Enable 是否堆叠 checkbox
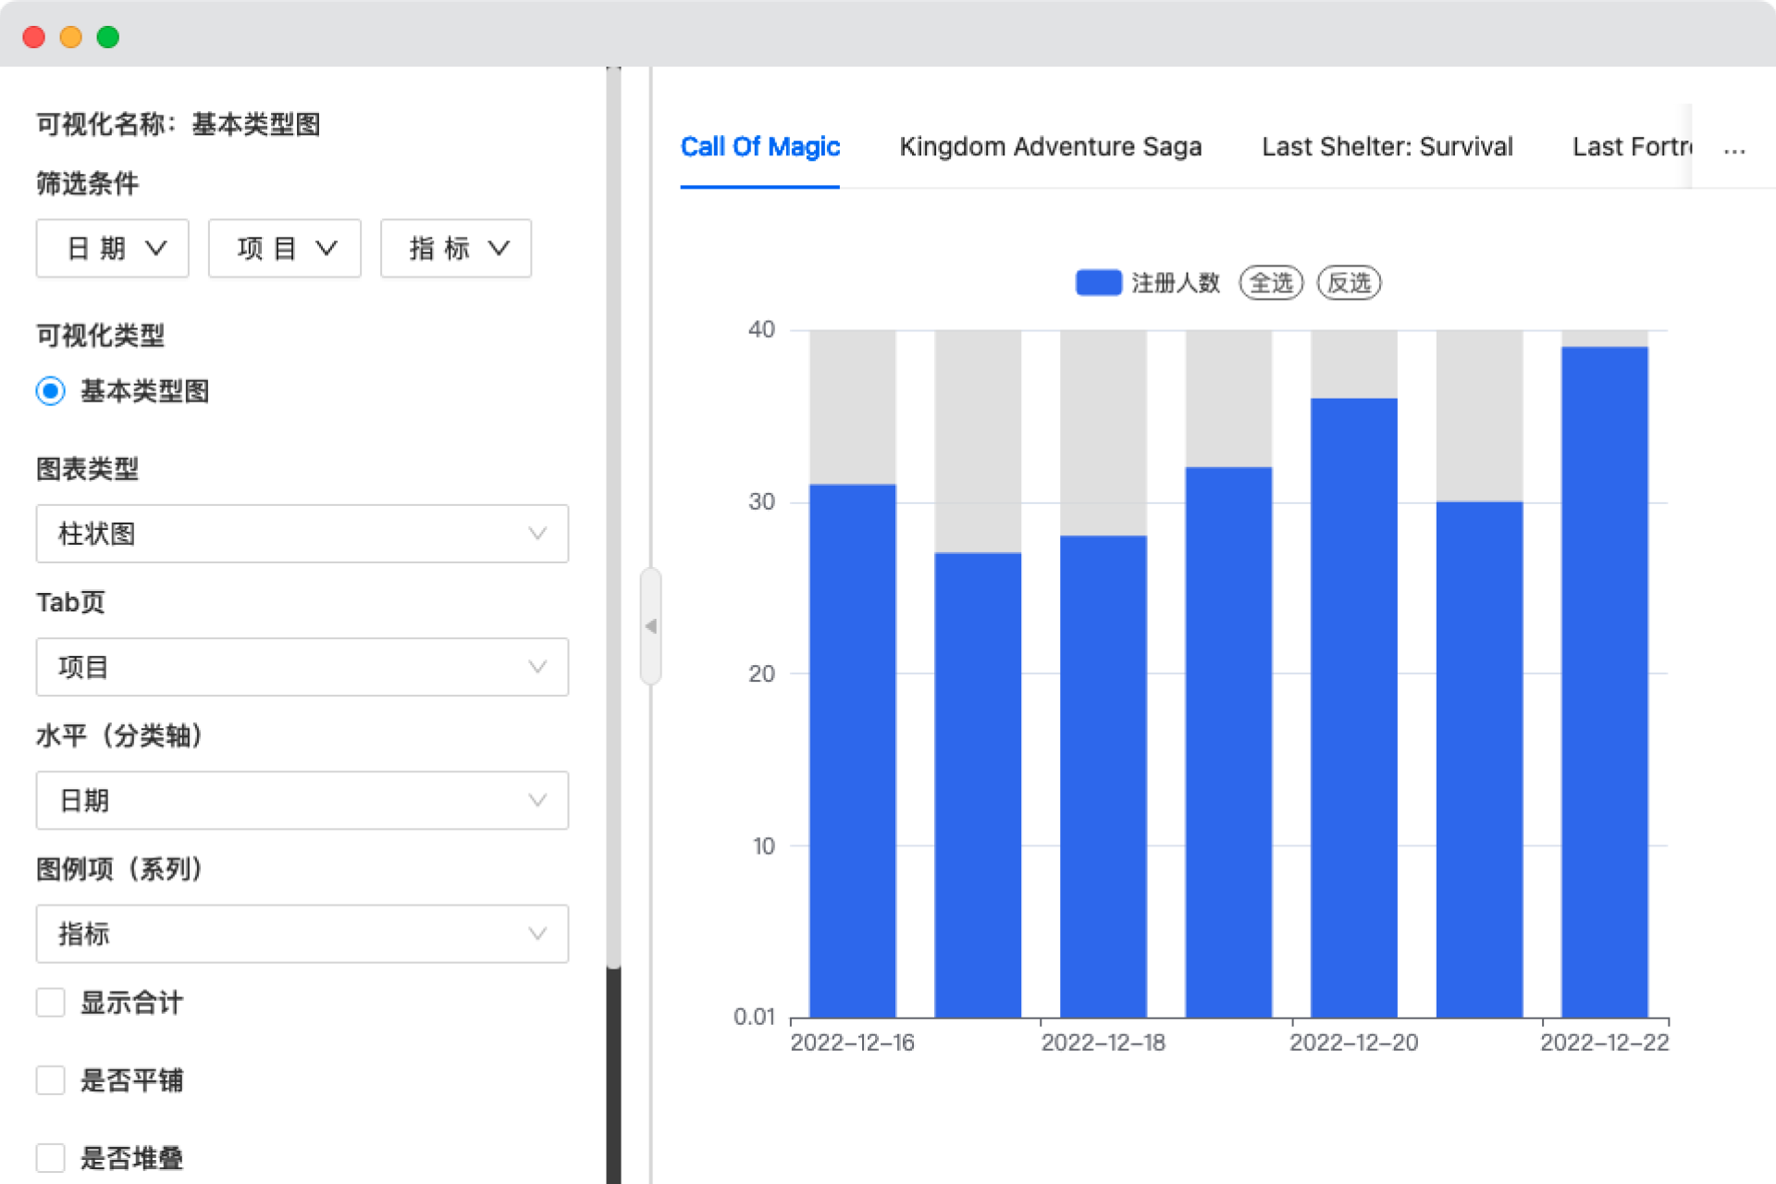The height and width of the screenshot is (1184, 1776). tap(51, 1157)
